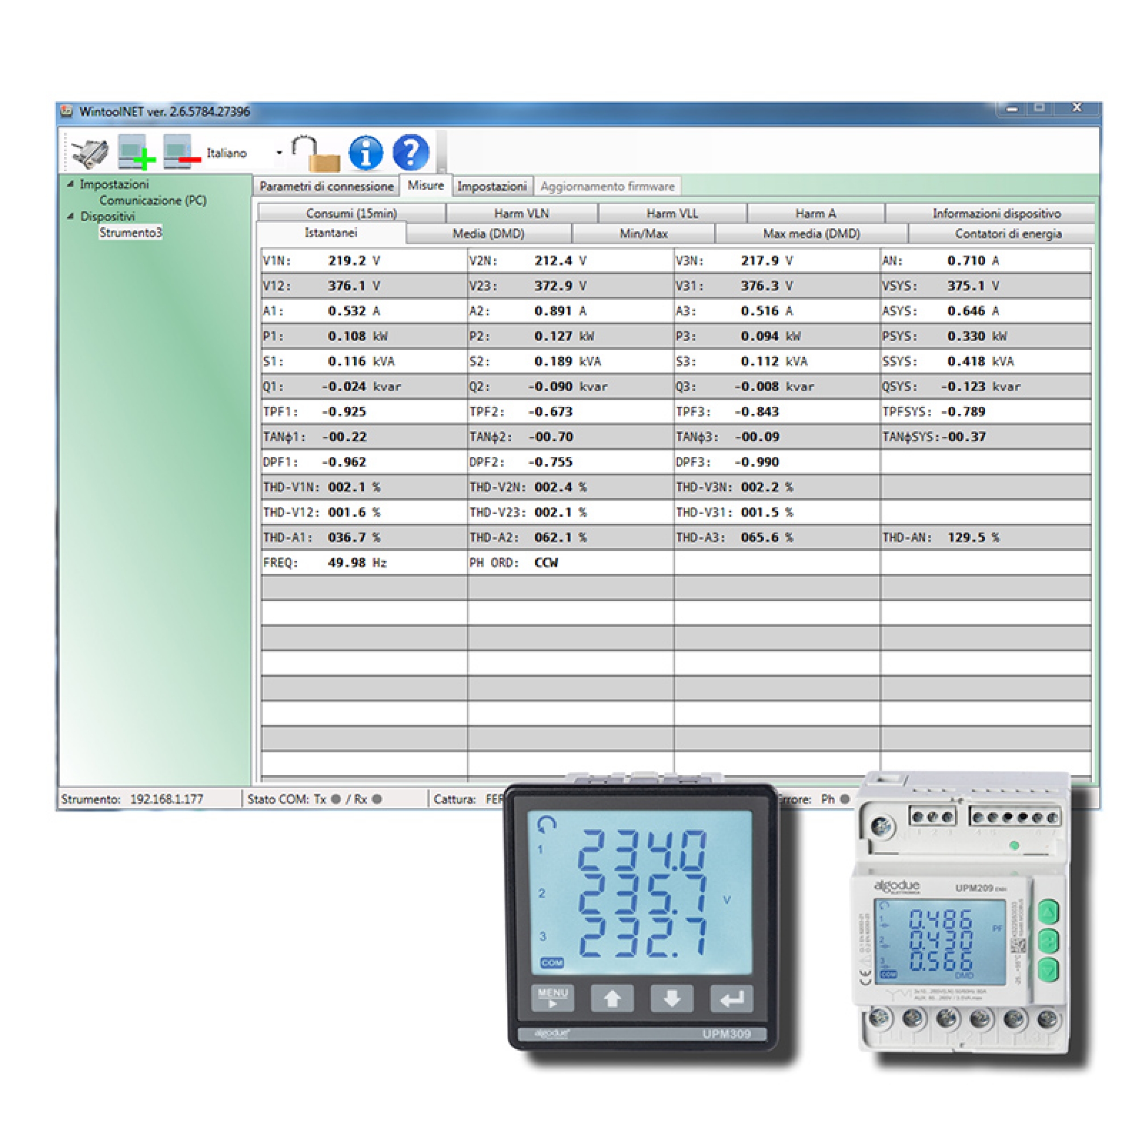This screenshot has height=1142, width=1142.
Task: Open help via the question mark icon
Action: pyautogui.click(x=411, y=153)
